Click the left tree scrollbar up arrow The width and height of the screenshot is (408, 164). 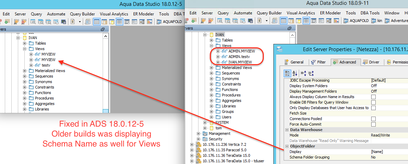click(x=105, y=36)
